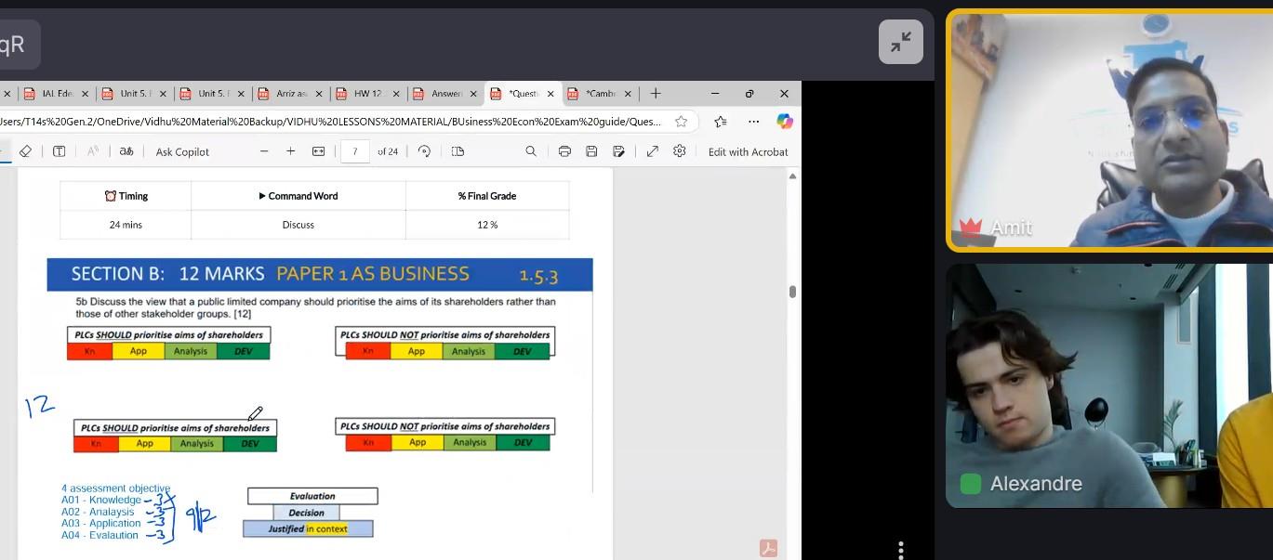Switch to the Arriz tab
1273x560 pixels.
[290, 94]
